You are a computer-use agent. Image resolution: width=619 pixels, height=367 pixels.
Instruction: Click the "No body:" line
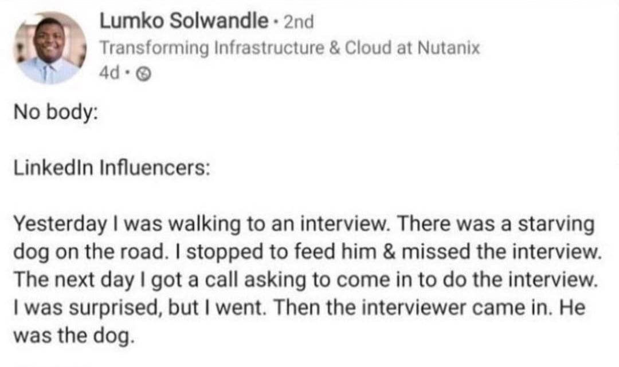[x=55, y=112]
